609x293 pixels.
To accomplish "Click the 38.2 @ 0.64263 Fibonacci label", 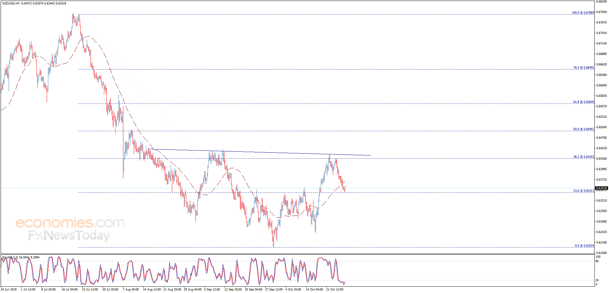I will tap(583, 157).
